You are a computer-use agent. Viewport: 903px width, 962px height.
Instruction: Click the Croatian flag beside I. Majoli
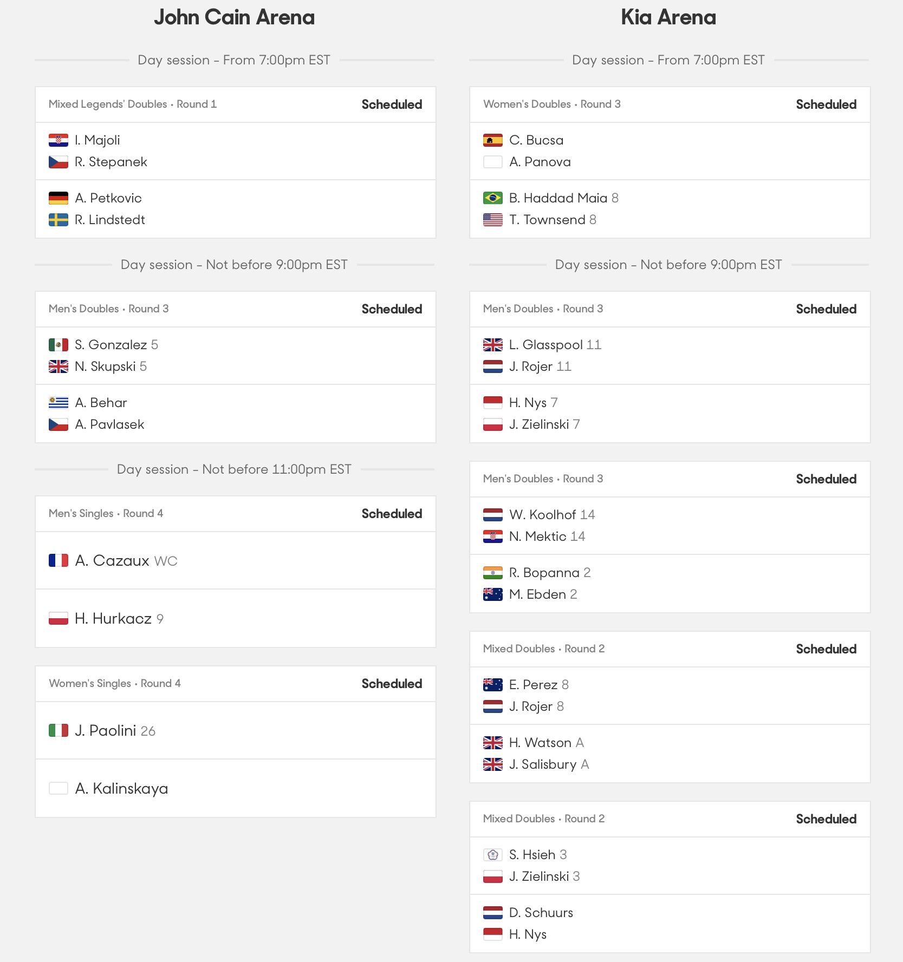tap(59, 140)
